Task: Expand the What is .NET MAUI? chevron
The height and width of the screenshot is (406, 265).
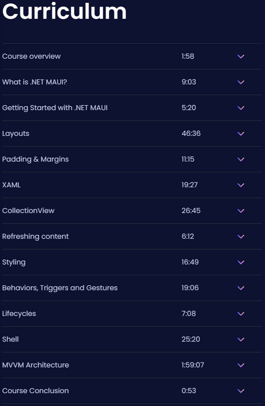Action: (x=241, y=82)
